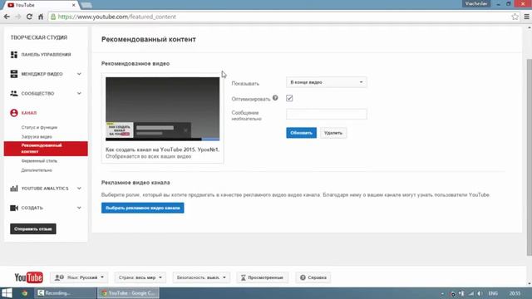This screenshot has height=299, width=532.
Task: Click the Сообщество people icon
Action: pyautogui.click(x=14, y=93)
